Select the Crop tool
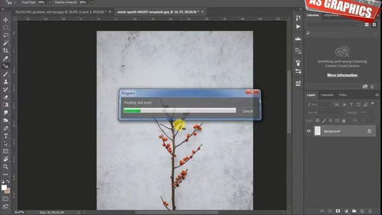 (5, 51)
